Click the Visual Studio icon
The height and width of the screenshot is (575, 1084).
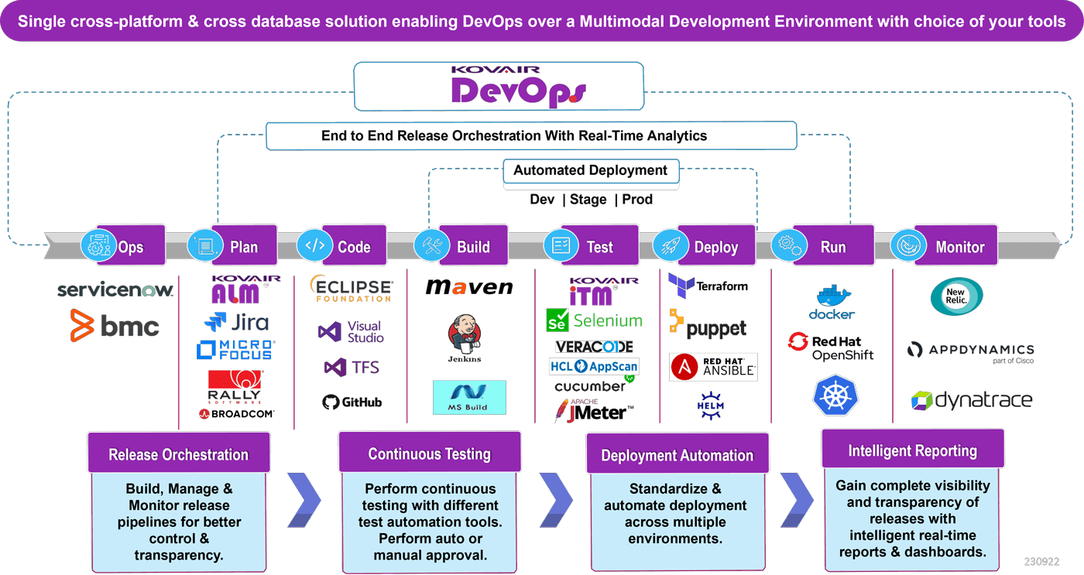348,331
